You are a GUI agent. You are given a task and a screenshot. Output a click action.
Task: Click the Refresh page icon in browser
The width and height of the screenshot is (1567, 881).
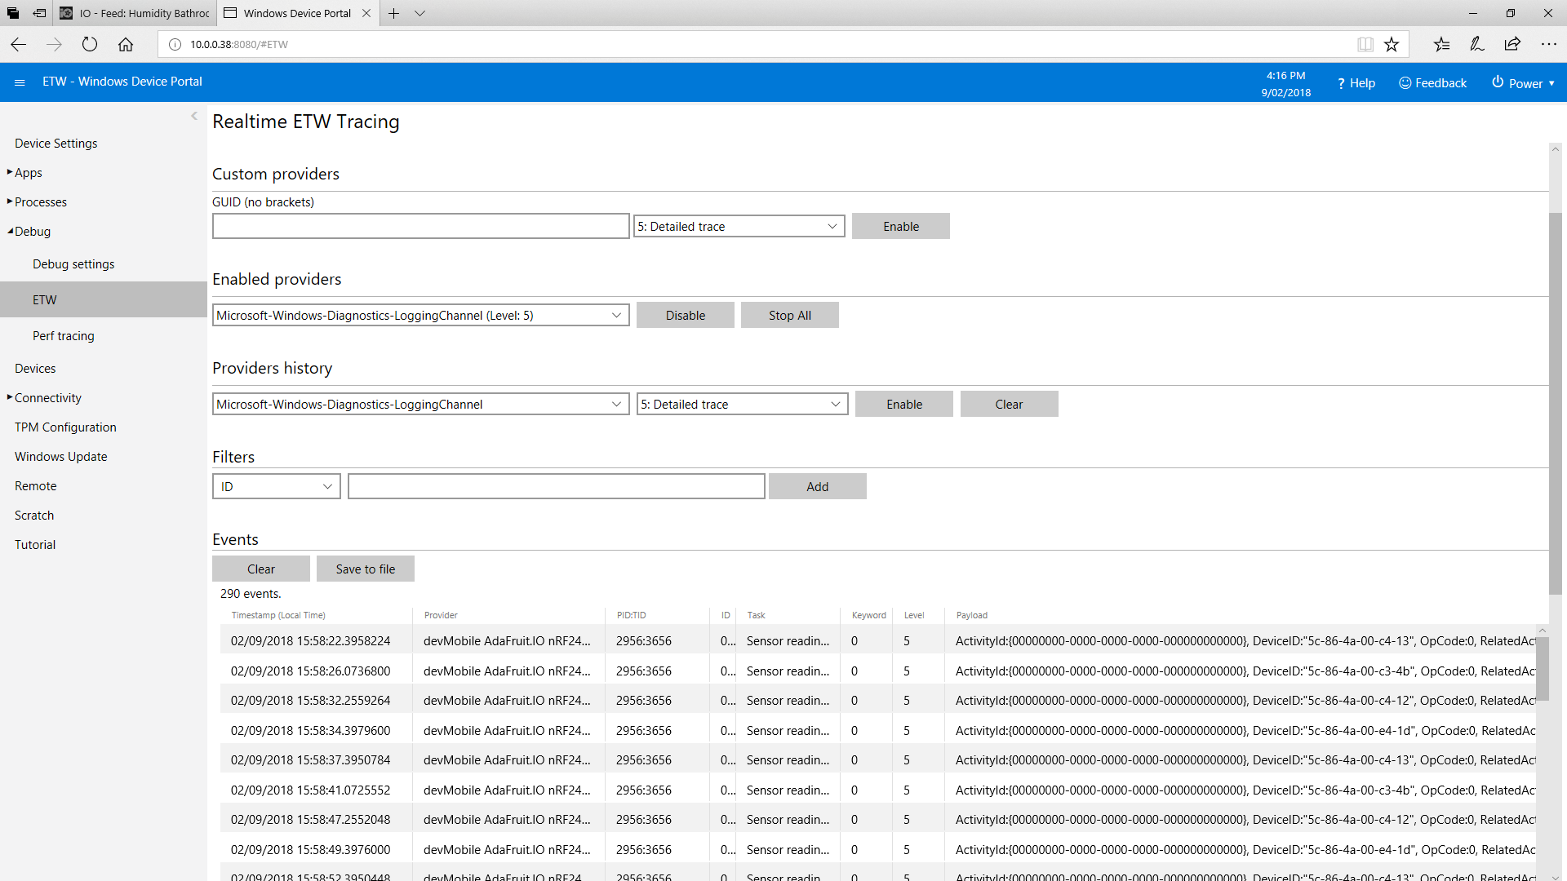91,44
